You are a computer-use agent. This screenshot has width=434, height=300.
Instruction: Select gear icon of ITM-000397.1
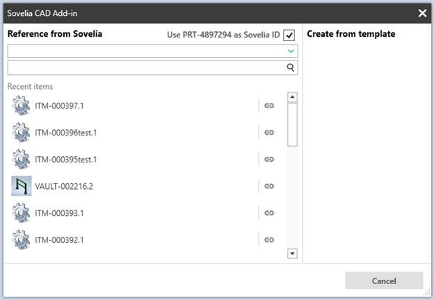pos(21,106)
